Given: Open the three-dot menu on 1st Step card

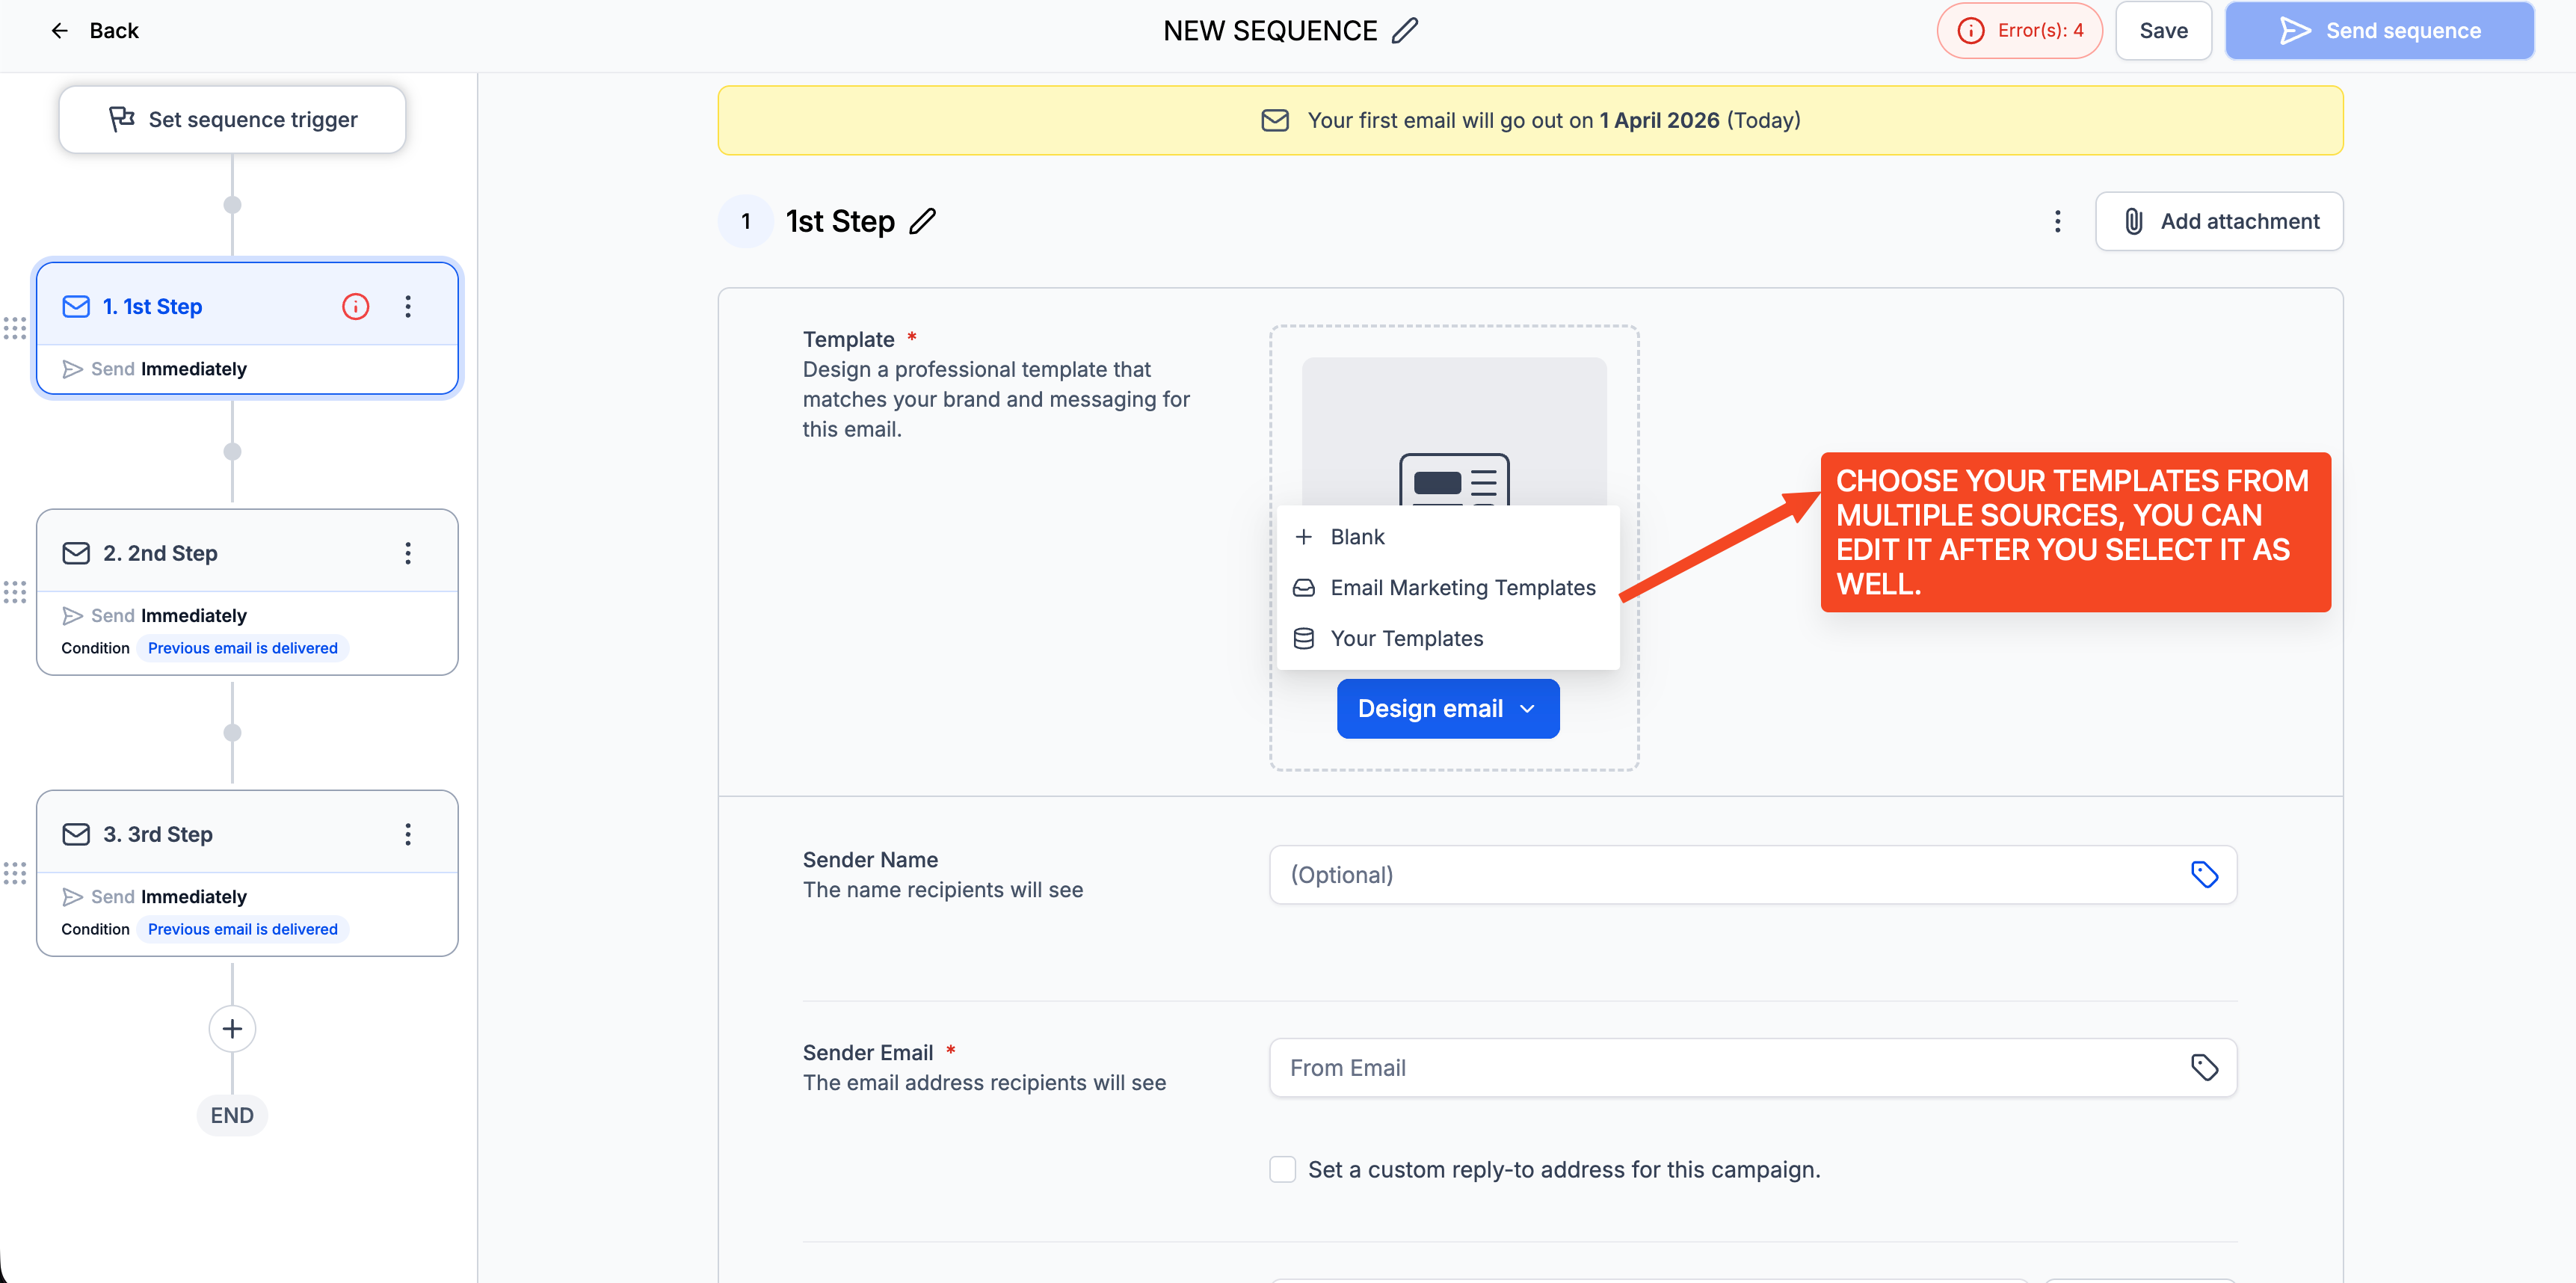Looking at the screenshot, I should coord(408,307).
